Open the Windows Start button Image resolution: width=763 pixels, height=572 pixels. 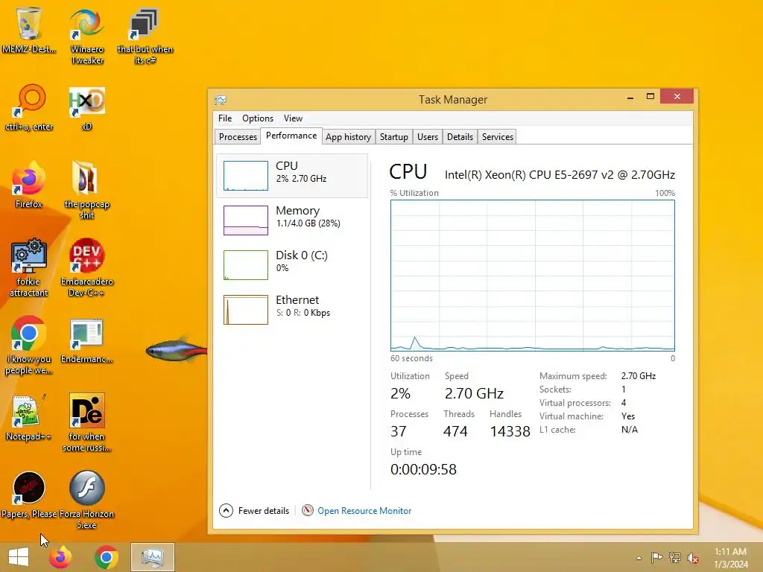click(x=19, y=557)
